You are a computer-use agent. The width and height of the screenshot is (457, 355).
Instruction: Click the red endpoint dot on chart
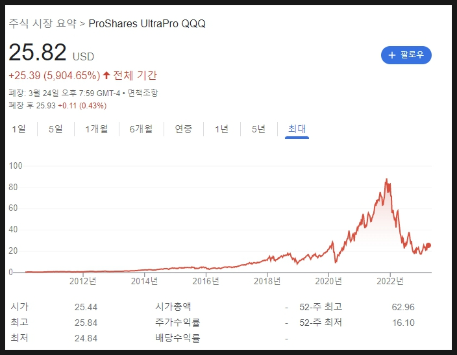coord(428,245)
